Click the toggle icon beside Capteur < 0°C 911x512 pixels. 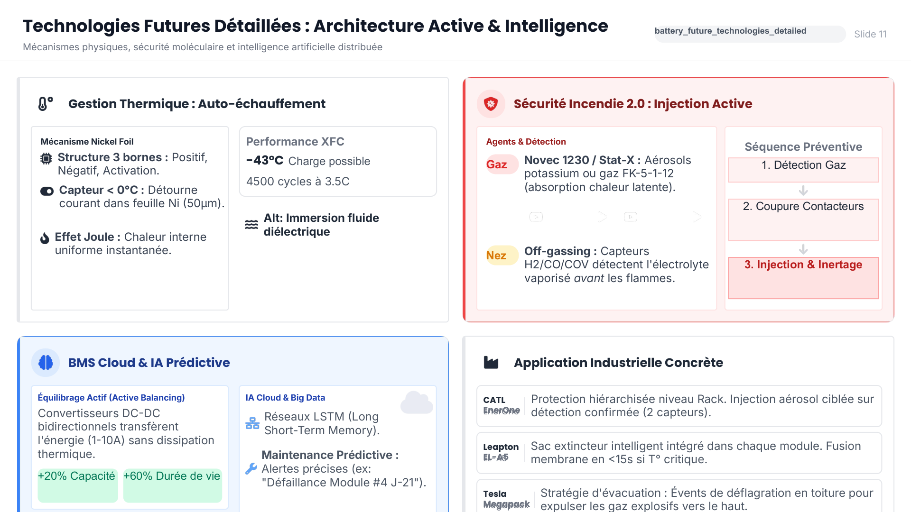(47, 191)
